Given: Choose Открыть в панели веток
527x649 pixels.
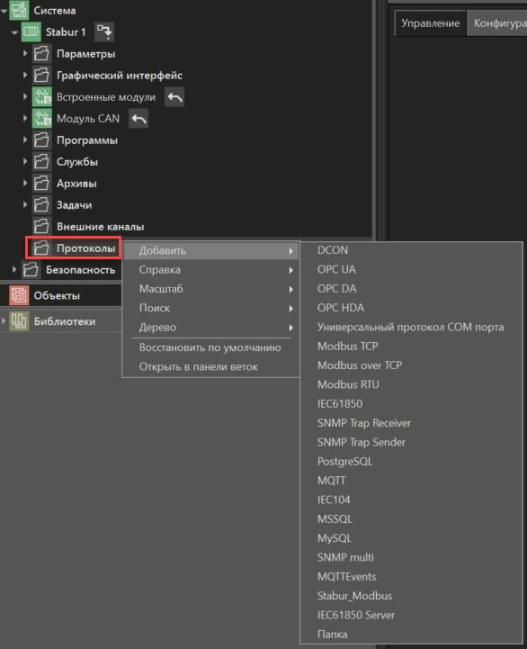Looking at the screenshot, I should [211, 366].
